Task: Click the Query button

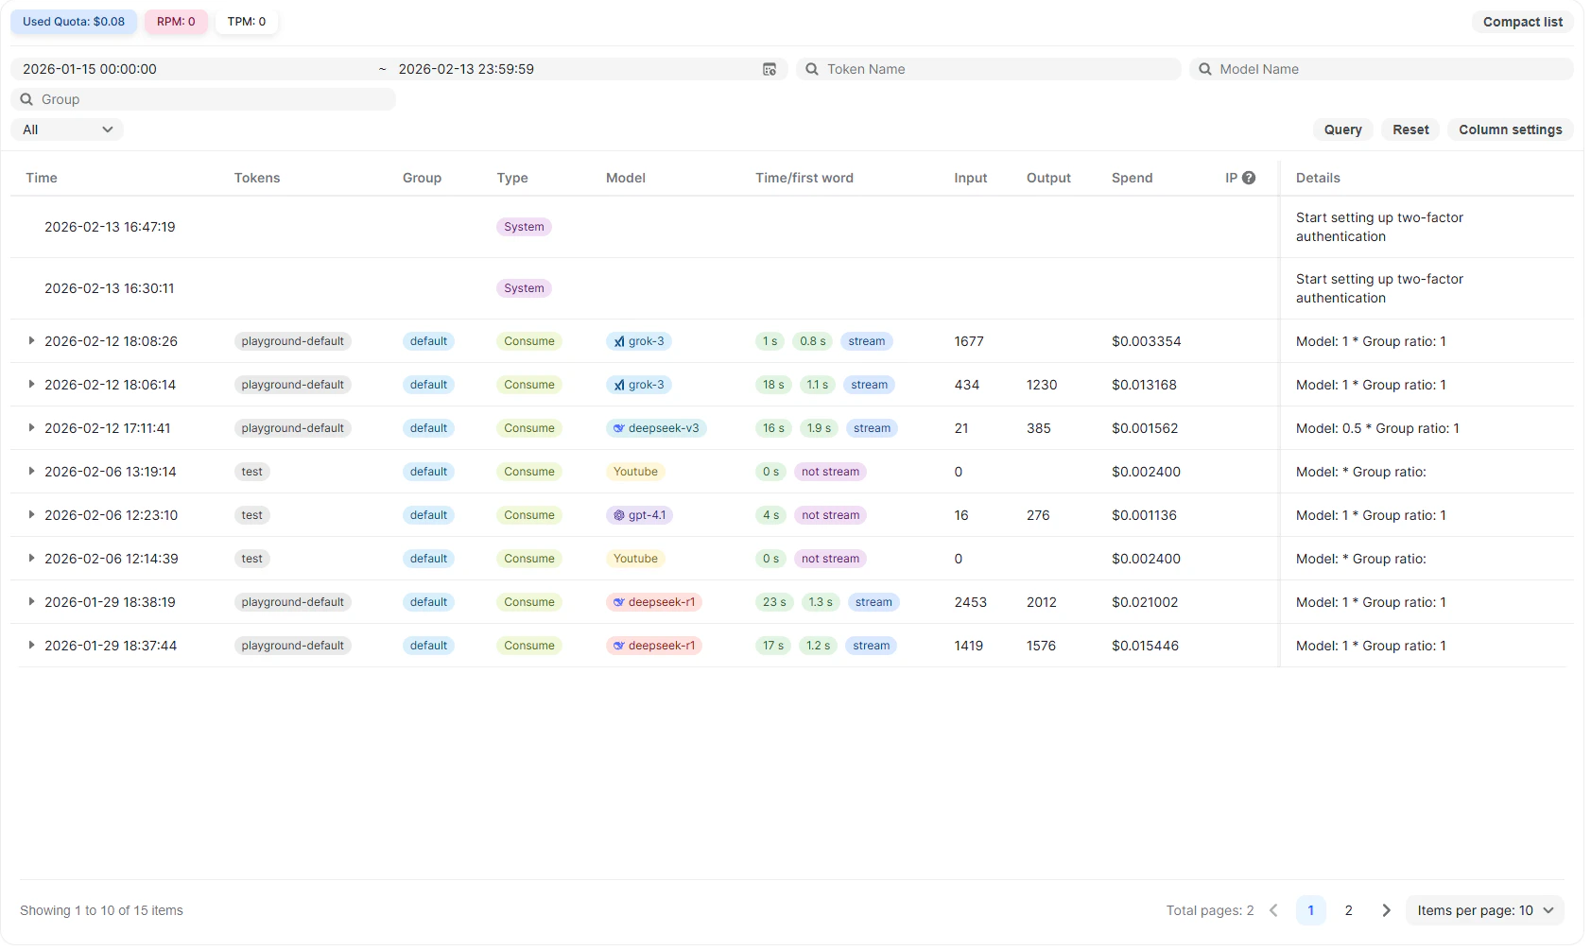Action: [x=1342, y=130]
